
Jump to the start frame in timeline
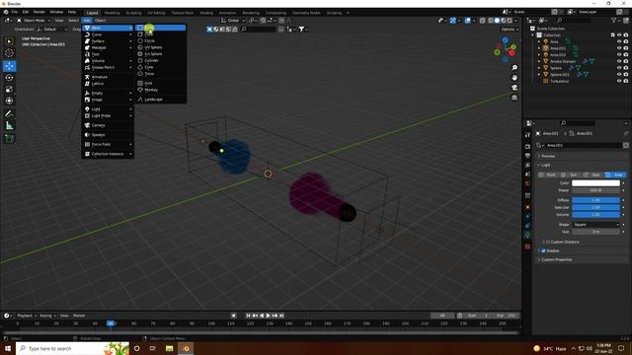[x=248, y=316]
